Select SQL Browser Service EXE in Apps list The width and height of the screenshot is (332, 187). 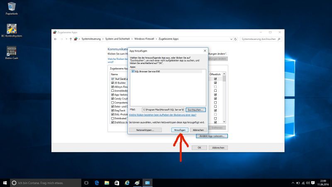click(166, 71)
